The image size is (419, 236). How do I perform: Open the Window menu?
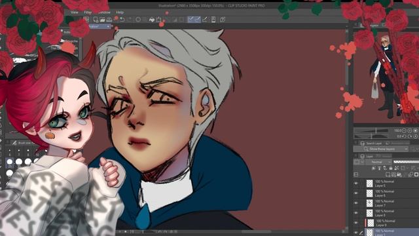coord(104,12)
